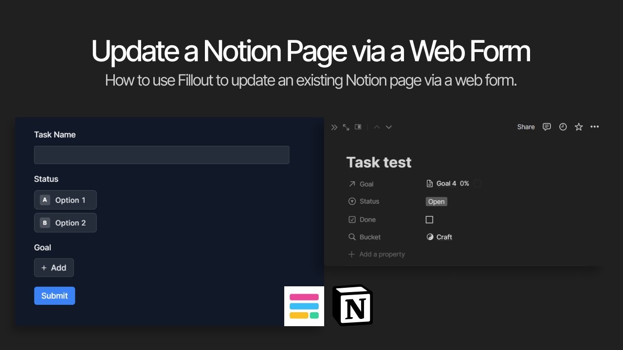Click the Notion logo

click(x=352, y=305)
